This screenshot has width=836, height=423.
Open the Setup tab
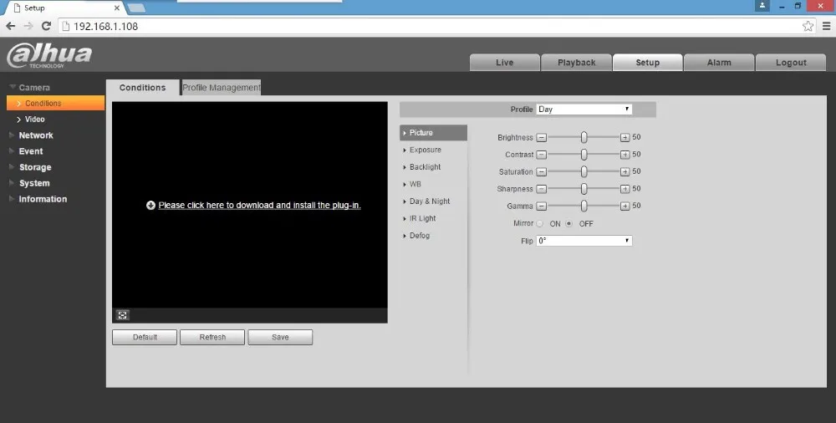click(647, 63)
